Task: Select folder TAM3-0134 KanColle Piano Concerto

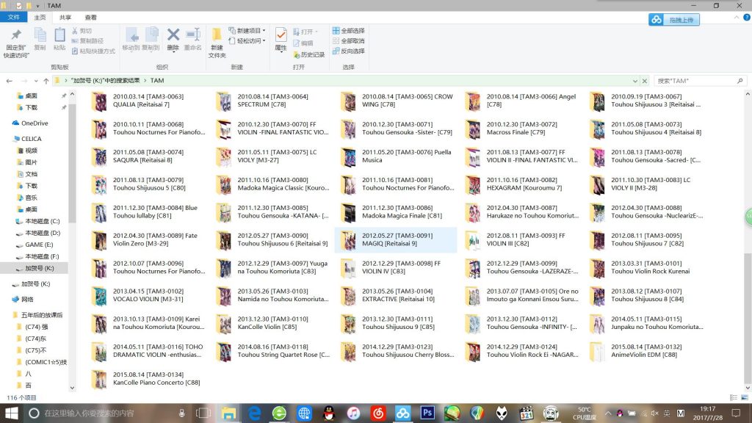Action: (148, 378)
